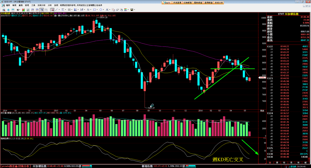This screenshot has width=311, height=168.
Task: Switch to the 特 tab in quote panel
Action: click(x=298, y=162)
